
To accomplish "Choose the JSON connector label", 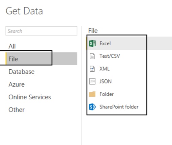I will pos(106,81).
